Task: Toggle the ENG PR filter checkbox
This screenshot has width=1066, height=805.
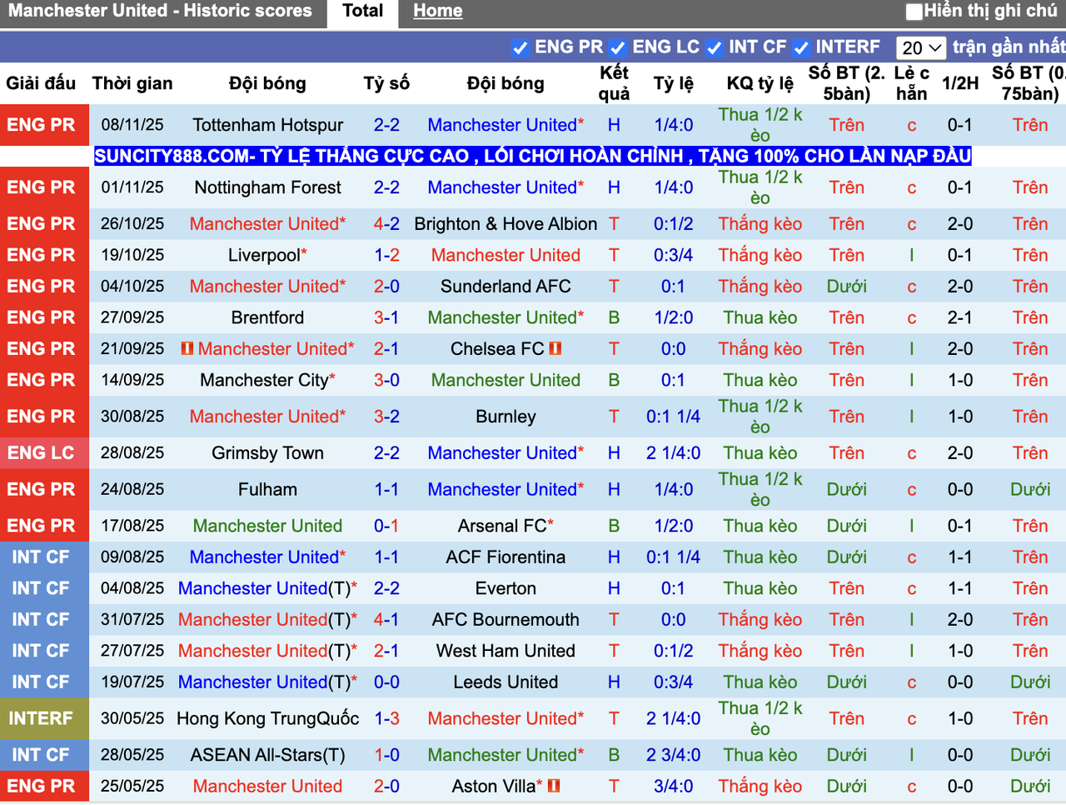Action: [521, 48]
